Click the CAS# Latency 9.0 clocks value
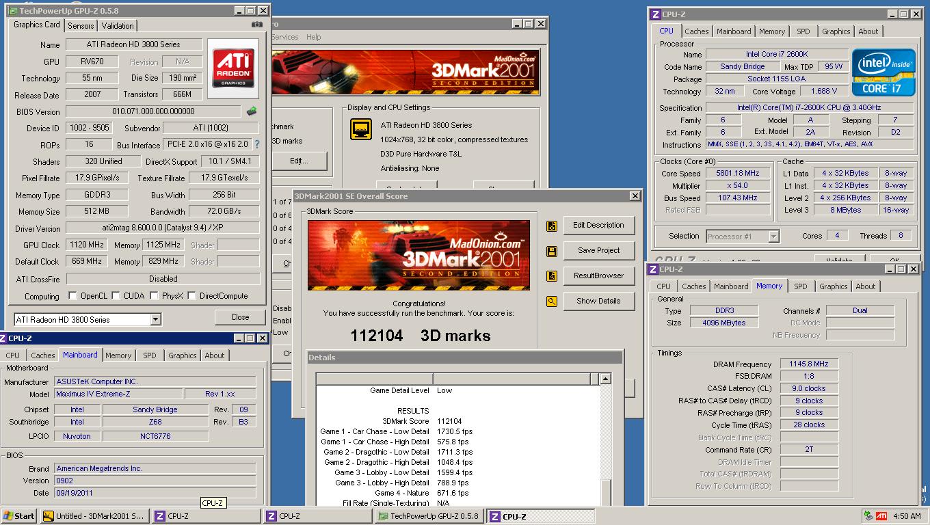 coord(808,388)
